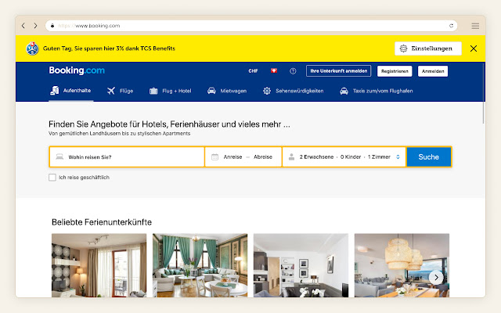
Task: Click the calendar icon for dates
Action: 214,156
